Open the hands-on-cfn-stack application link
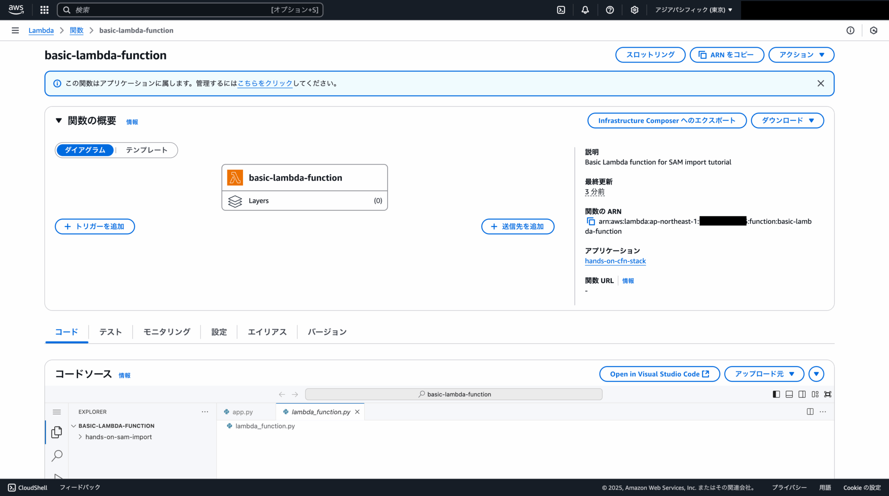 coord(615,261)
